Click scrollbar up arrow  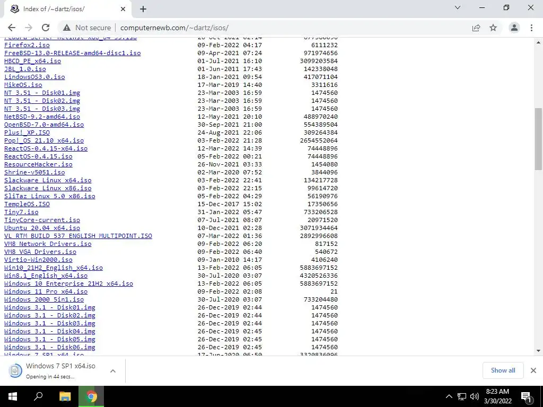pyautogui.click(x=539, y=42)
